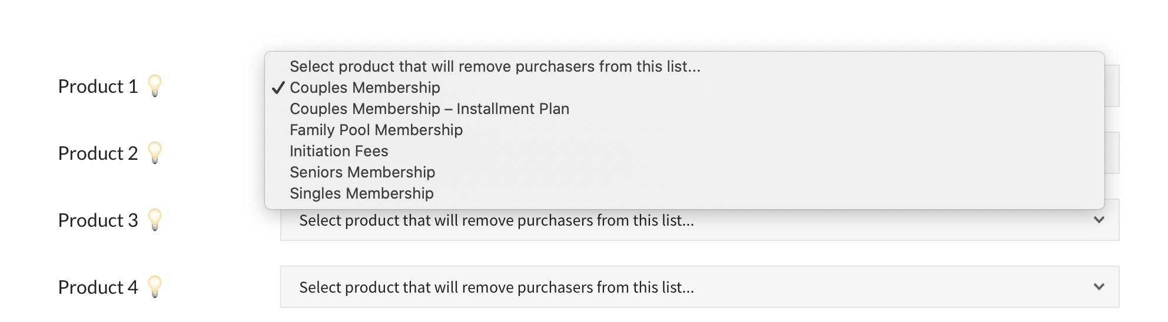Click the lightbulb hint icon beside Product 1
Image resolution: width=1168 pixels, height=322 pixels.
(155, 86)
